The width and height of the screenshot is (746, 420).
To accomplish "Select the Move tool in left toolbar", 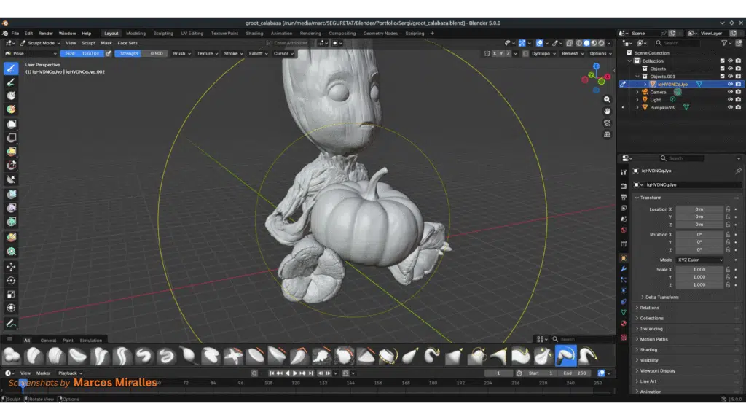I will [11, 267].
